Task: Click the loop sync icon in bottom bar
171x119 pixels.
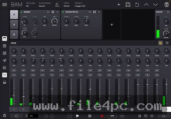Action: pos(146,116)
